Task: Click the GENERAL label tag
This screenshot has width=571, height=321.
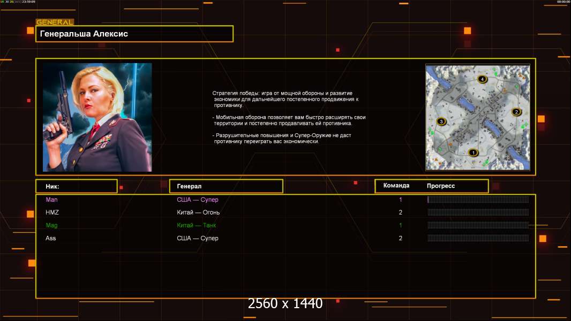Action: tap(55, 22)
